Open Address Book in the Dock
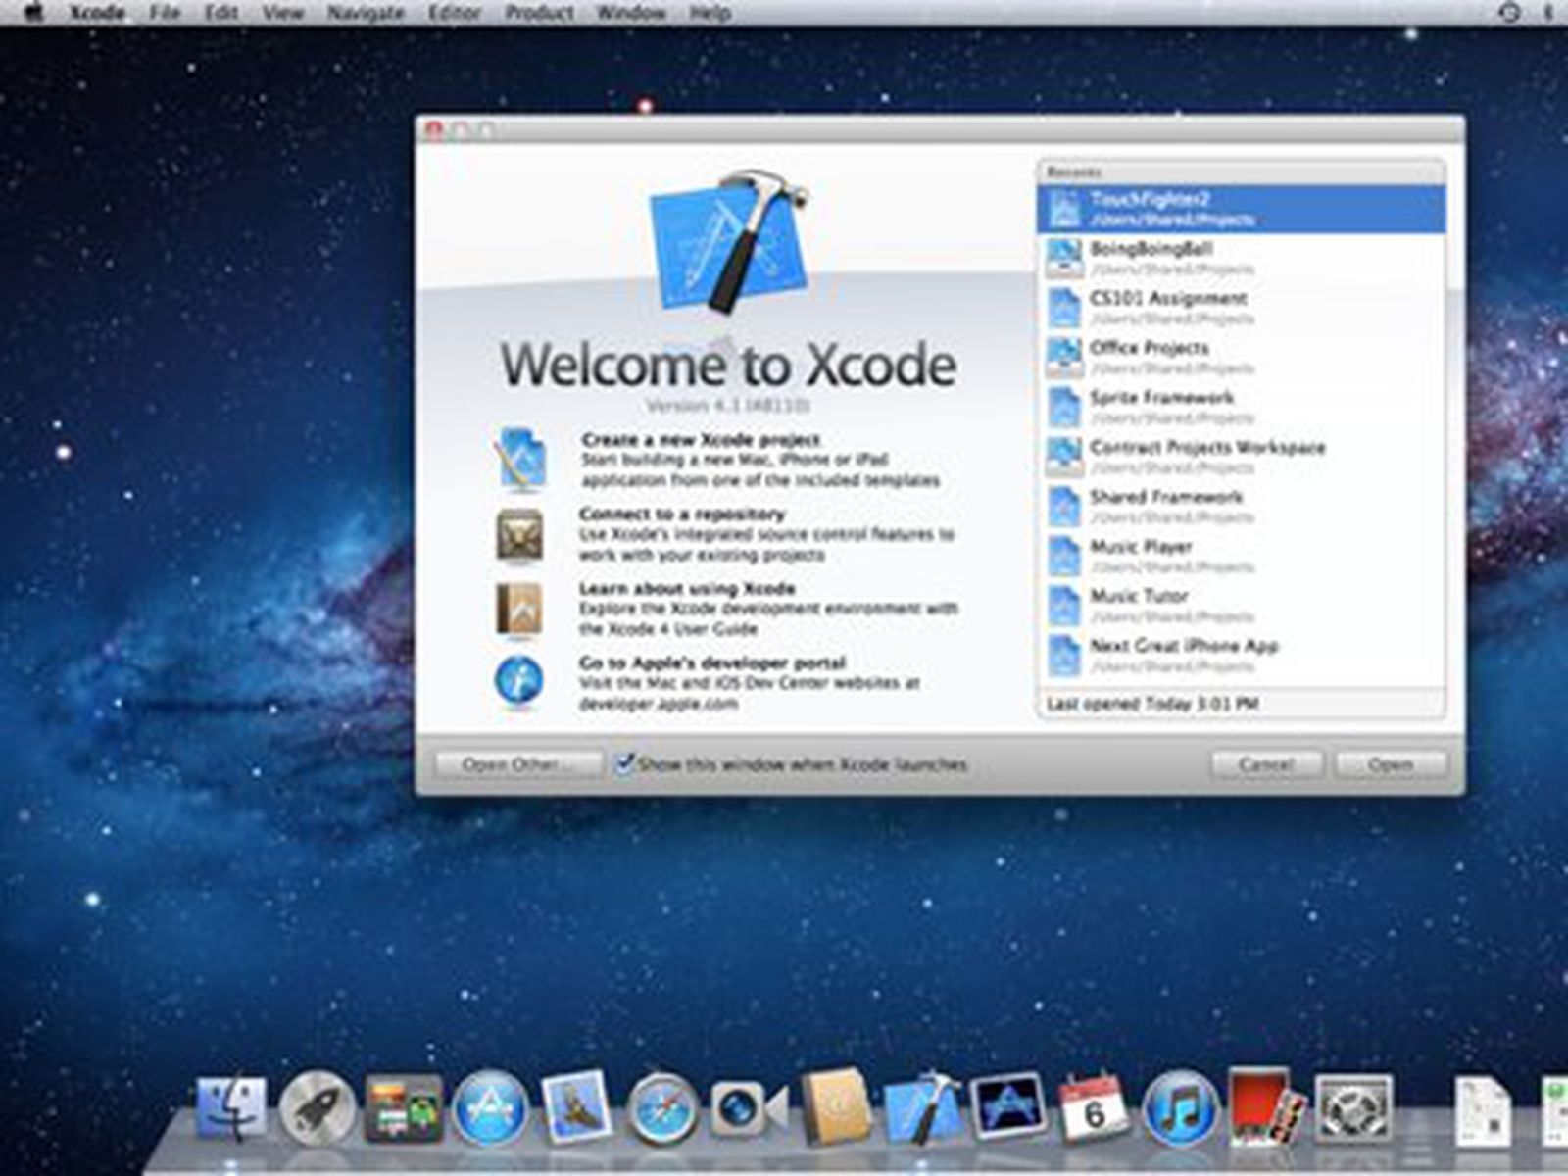 click(x=836, y=1108)
